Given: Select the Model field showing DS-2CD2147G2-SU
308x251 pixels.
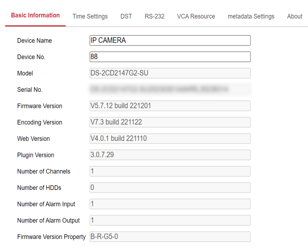Looking at the screenshot, I should [x=170, y=73].
